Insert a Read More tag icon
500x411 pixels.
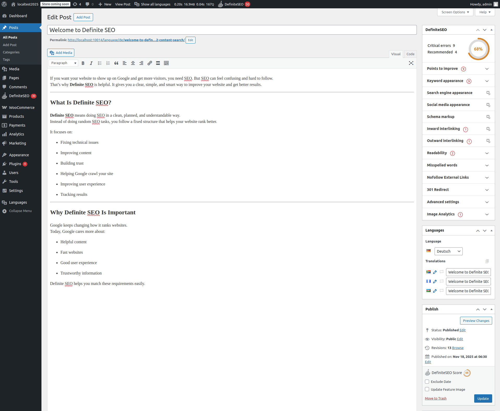click(158, 63)
